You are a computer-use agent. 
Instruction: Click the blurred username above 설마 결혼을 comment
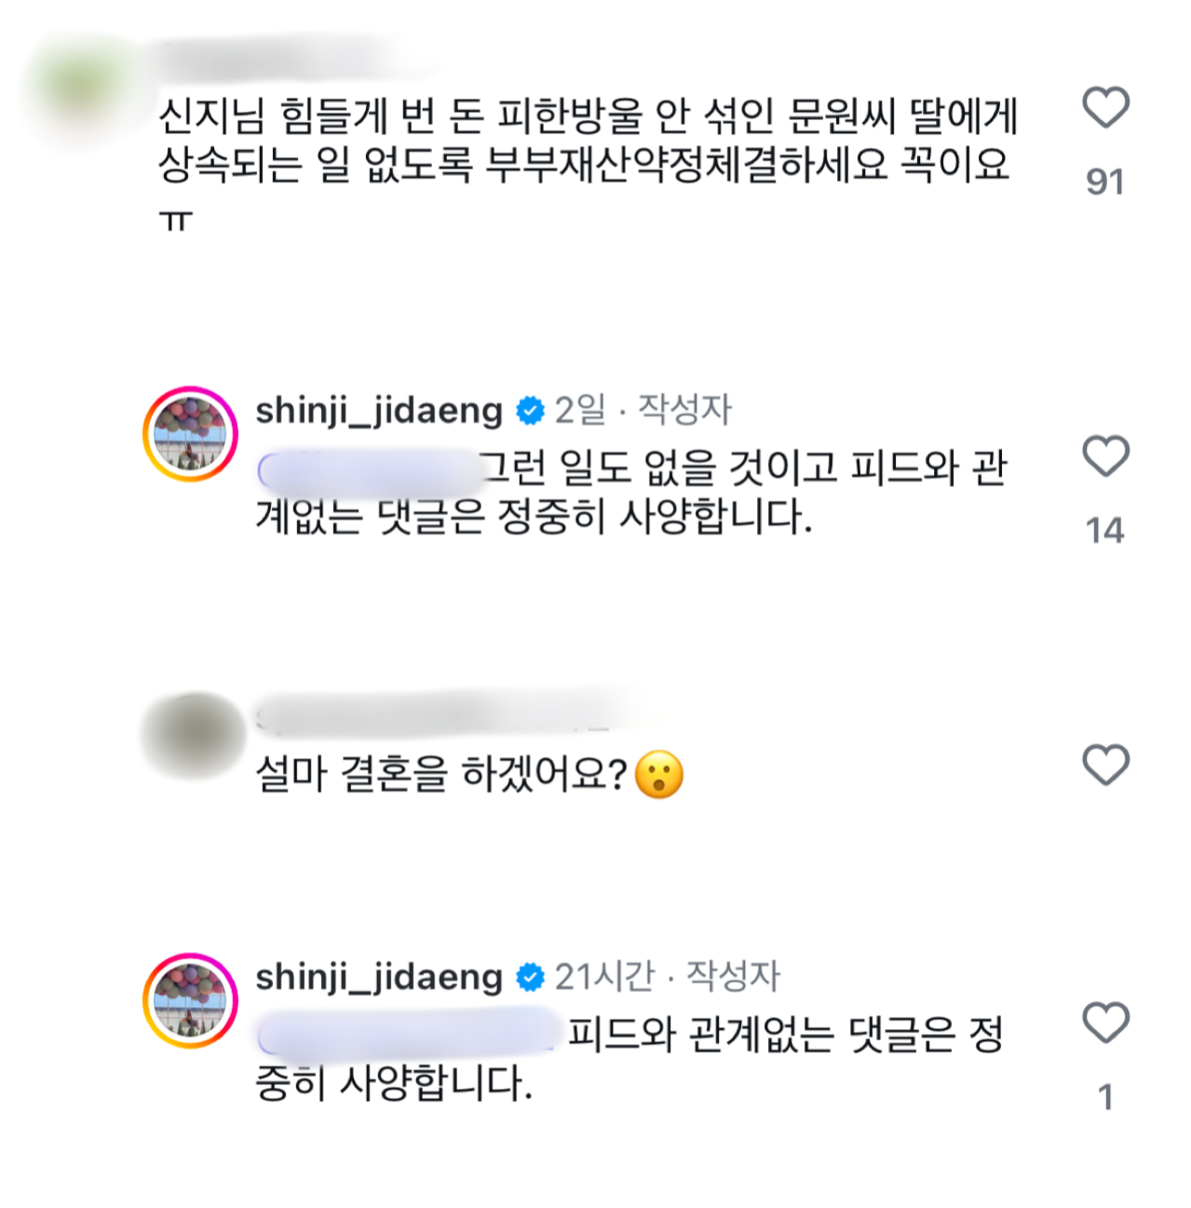tap(438, 715)
